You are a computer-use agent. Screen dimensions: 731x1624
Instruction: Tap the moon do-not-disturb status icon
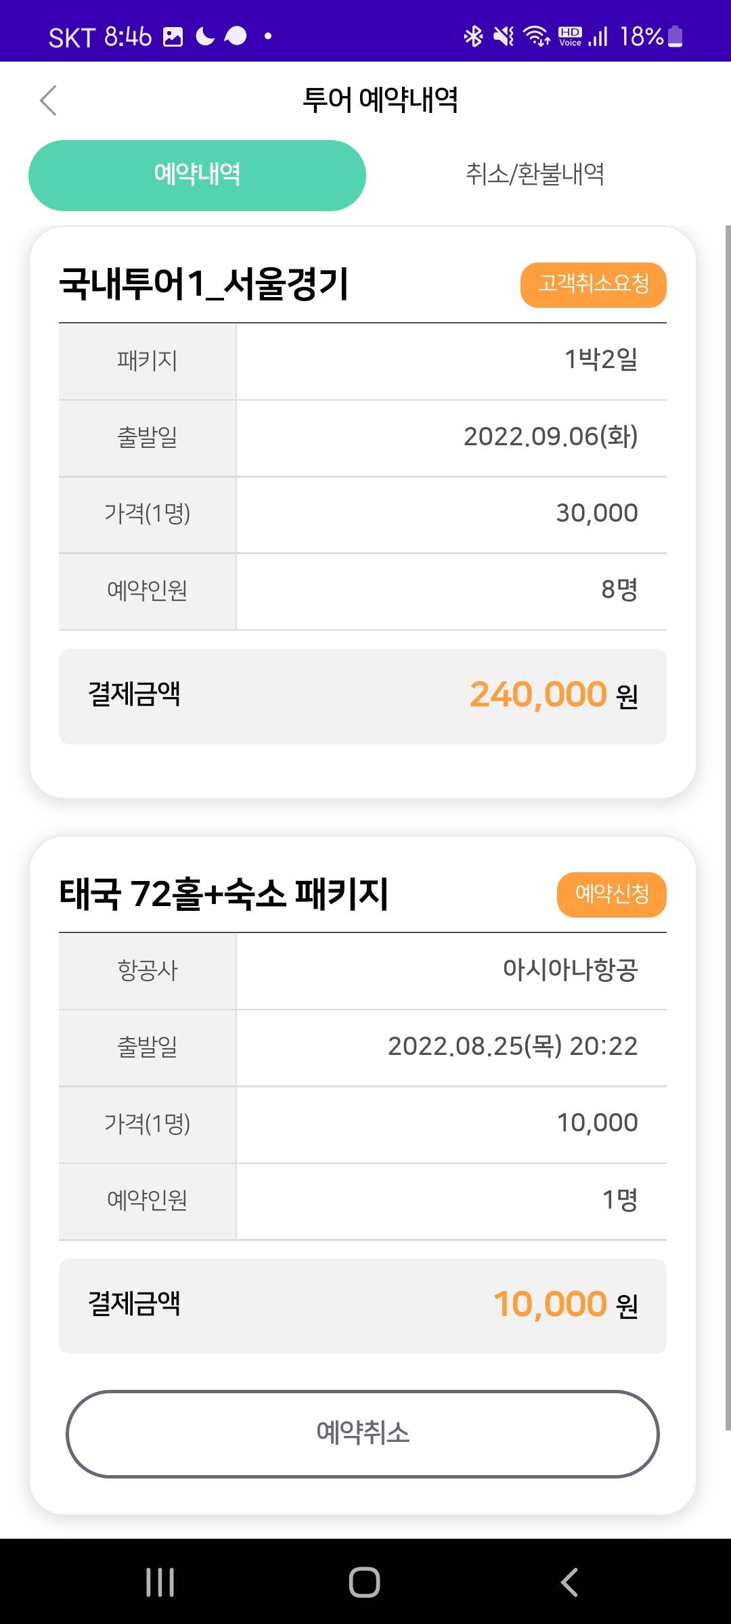click(x=205, y=36)
